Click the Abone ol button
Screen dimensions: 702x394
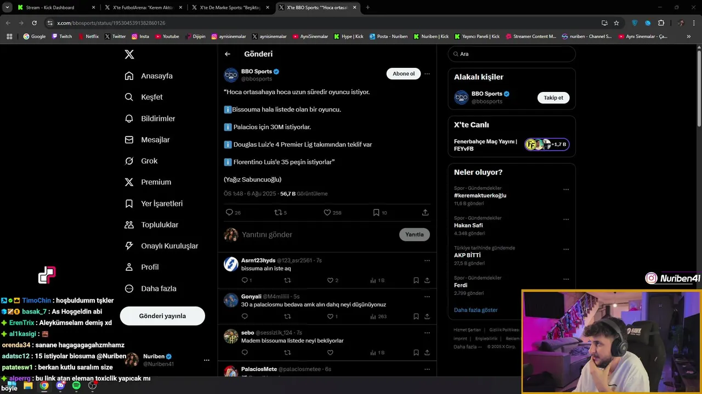pos(404,74)
